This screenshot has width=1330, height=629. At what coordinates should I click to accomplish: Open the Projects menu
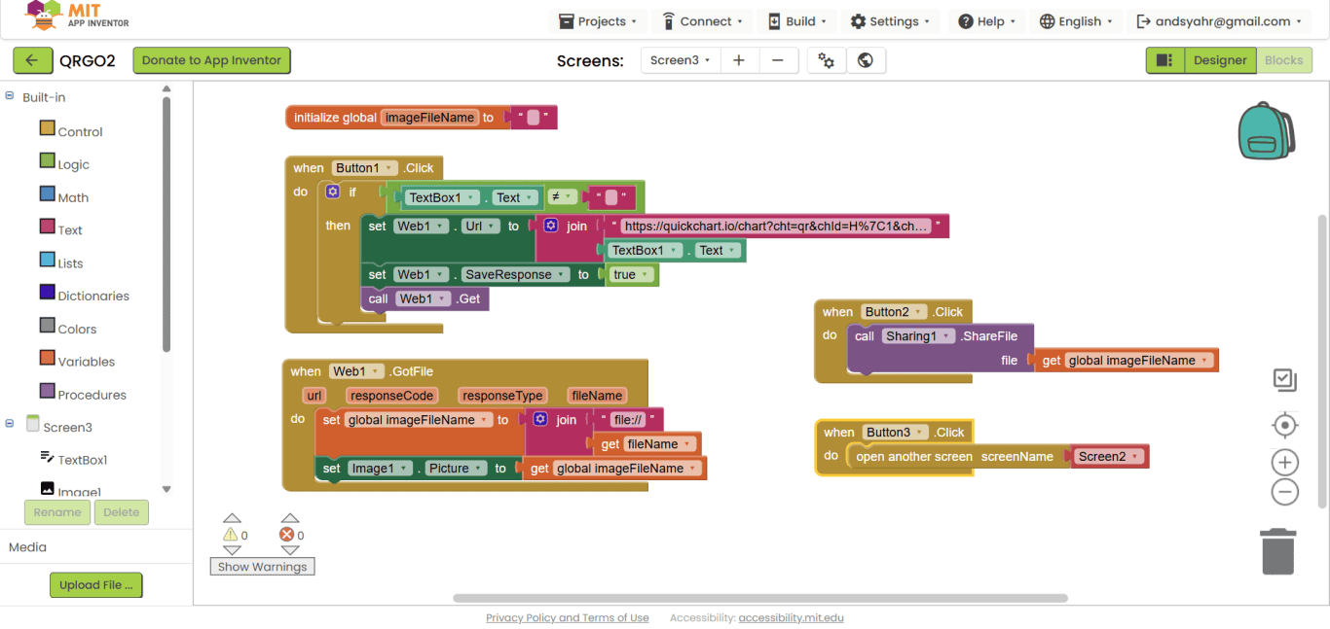coord(598,21)
